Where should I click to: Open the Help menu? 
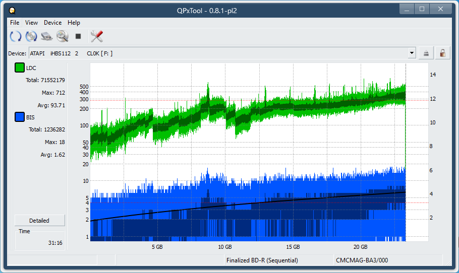[x=74, y=23]
